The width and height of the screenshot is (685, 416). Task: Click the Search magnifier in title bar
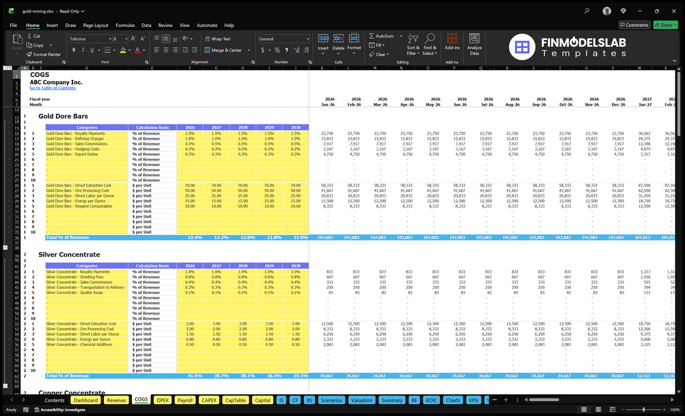click(x=587, y=11)
